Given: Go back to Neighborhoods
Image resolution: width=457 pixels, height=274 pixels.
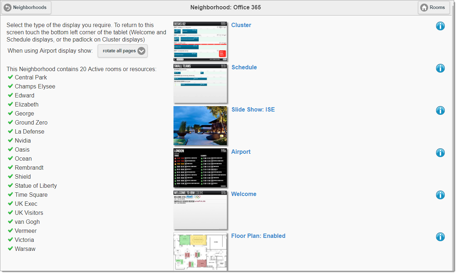Looking at the screenshot, I should [26, 7].
